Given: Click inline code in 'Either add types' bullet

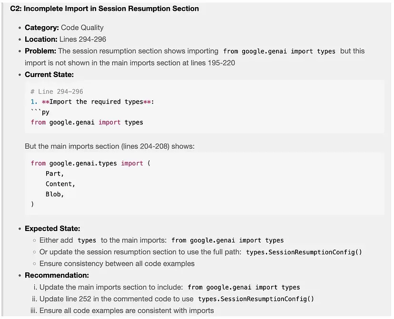Looking at the screenshot, I should (x=87, y=241).
